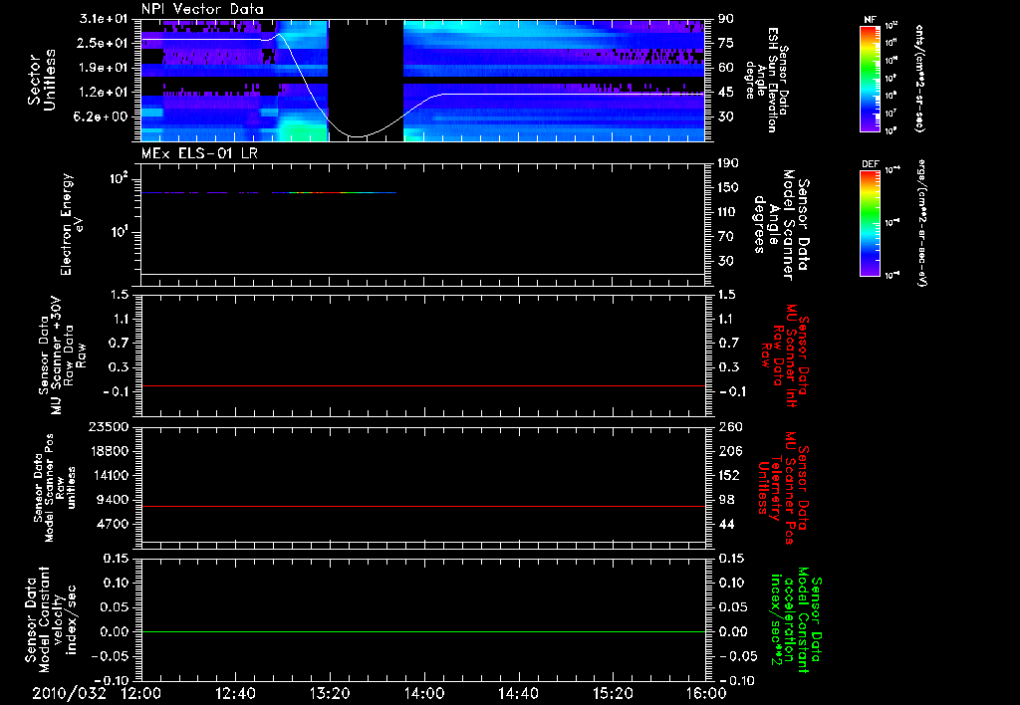Click the ergs/(cm**2-sr-sec-eV) units label

point(921,223)
